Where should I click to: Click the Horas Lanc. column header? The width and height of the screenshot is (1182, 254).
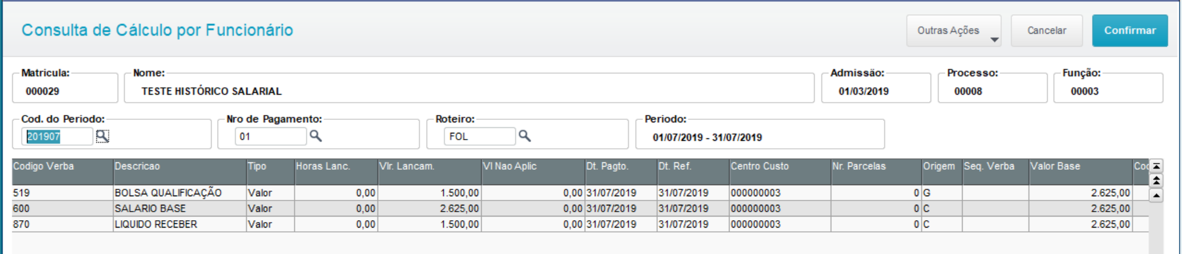point(336,172)
